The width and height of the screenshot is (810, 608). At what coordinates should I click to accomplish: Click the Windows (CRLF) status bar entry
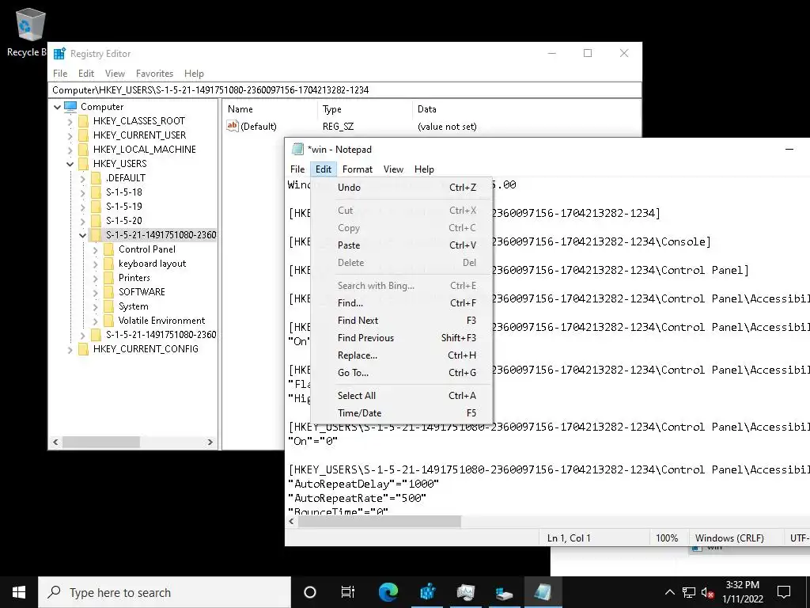coord(729,538)
